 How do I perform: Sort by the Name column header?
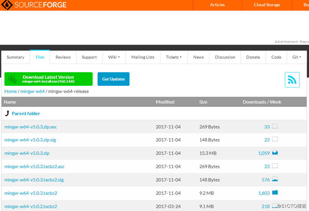point(10,102)
